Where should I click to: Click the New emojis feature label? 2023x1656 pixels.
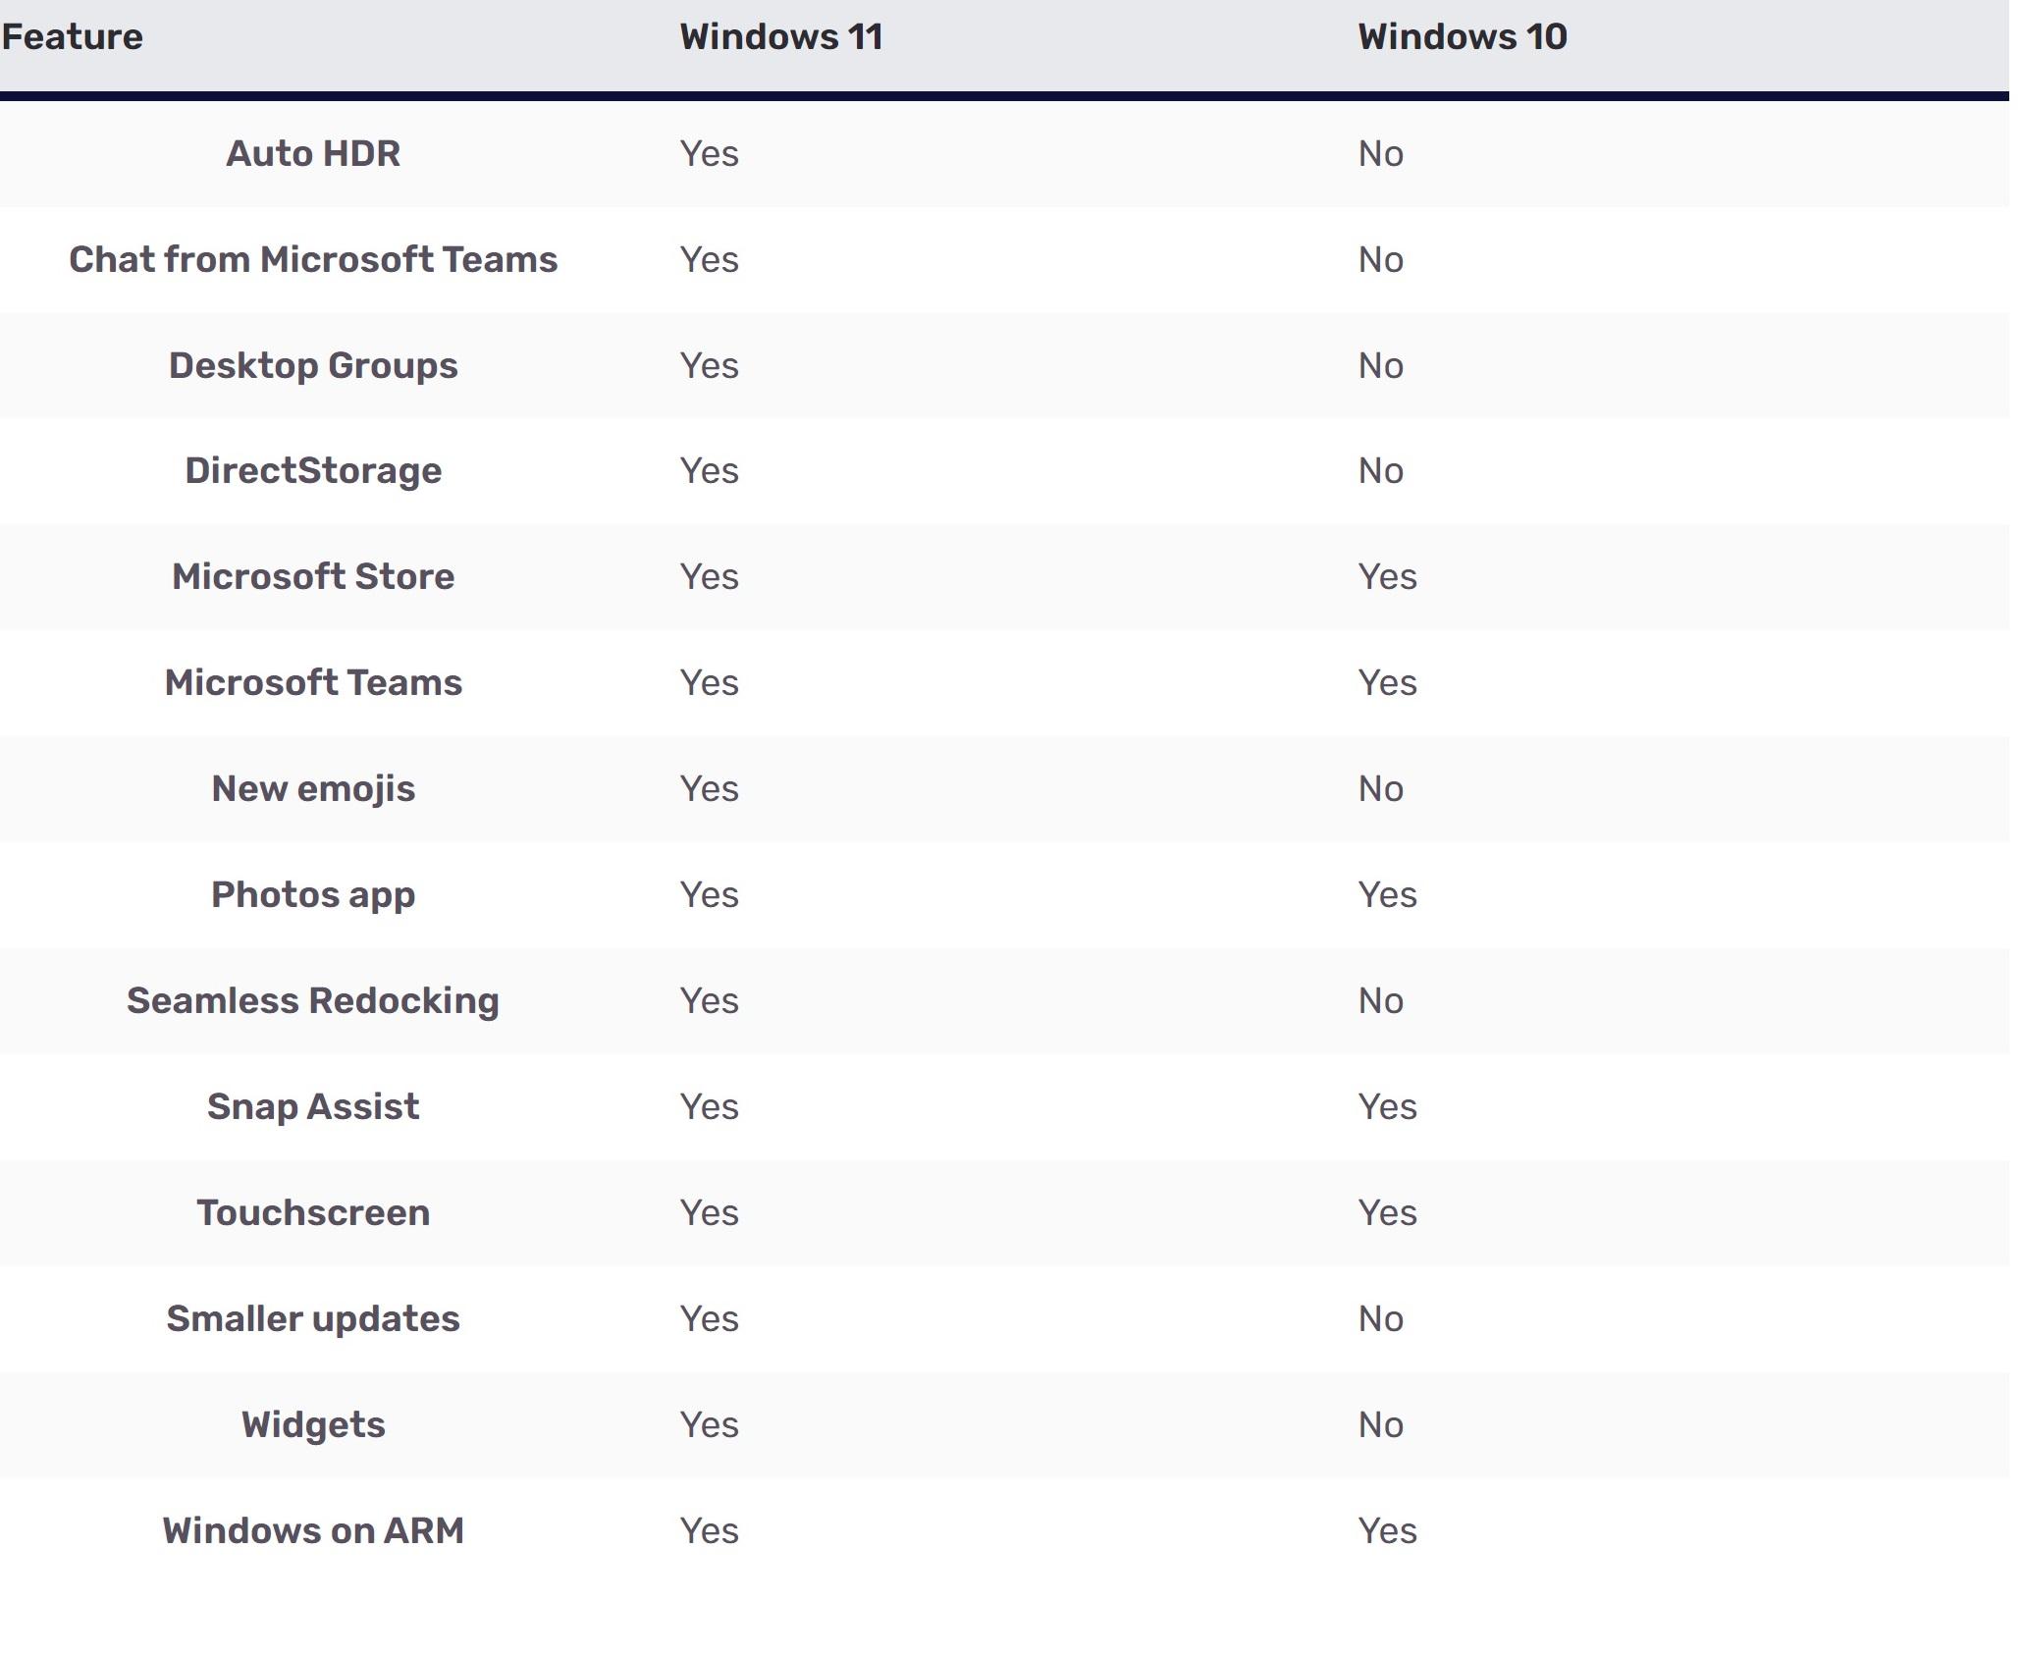coord(313,789)
